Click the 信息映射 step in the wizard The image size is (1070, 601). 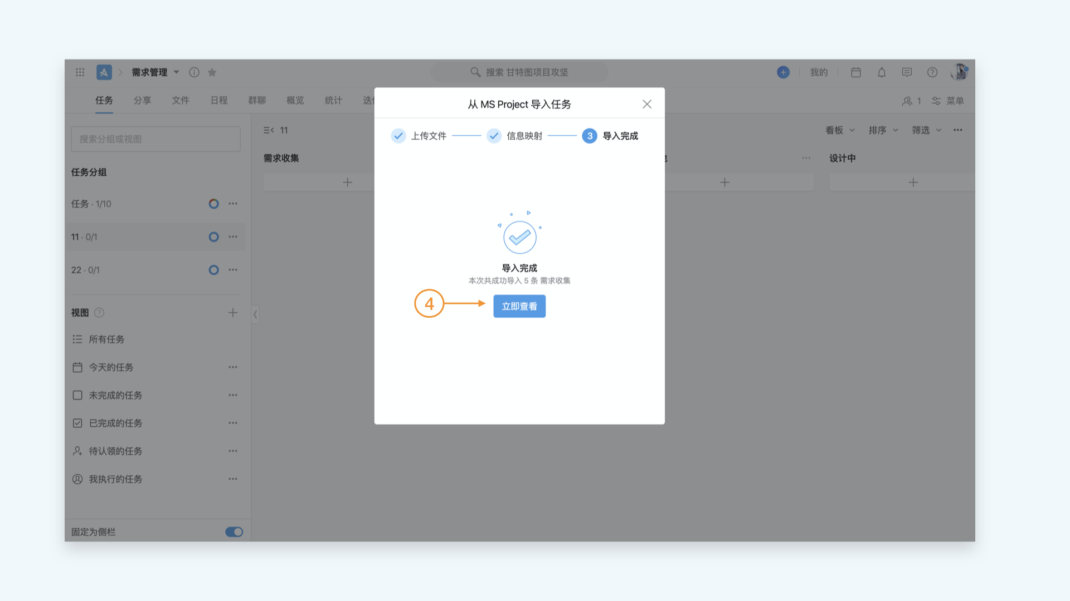point(514,136)
